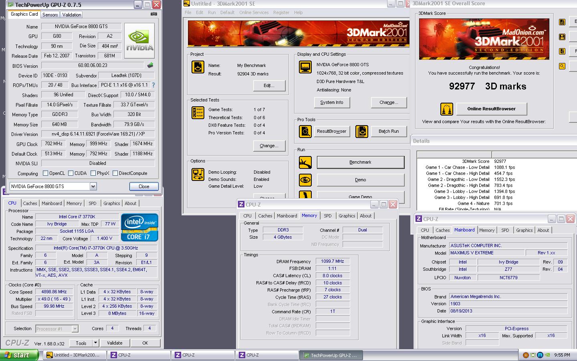Click the blue round tray icon
577x361 pixels.
(x=540, y=355)
